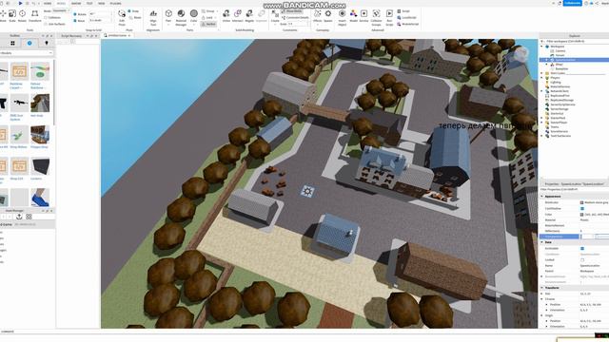Switch to the TEST ribbon tab
Screen dimensions: 609x342
[89, 3]
